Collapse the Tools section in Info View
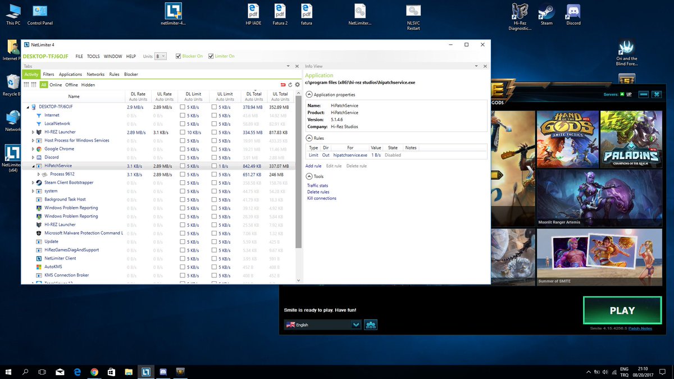The image size is (674, 379). (309, 176)
